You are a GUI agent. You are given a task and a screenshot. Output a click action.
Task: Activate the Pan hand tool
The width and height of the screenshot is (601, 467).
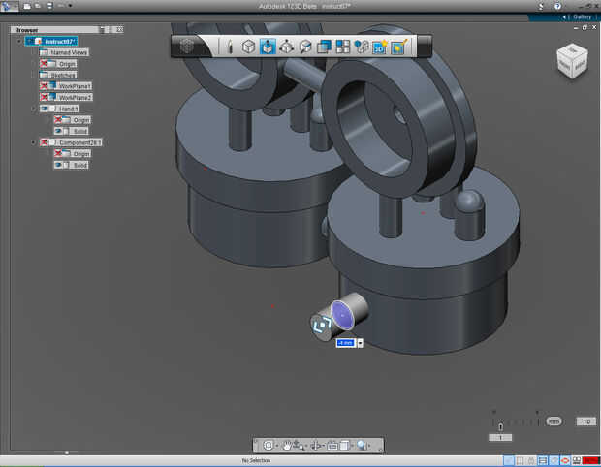point(286,445)
